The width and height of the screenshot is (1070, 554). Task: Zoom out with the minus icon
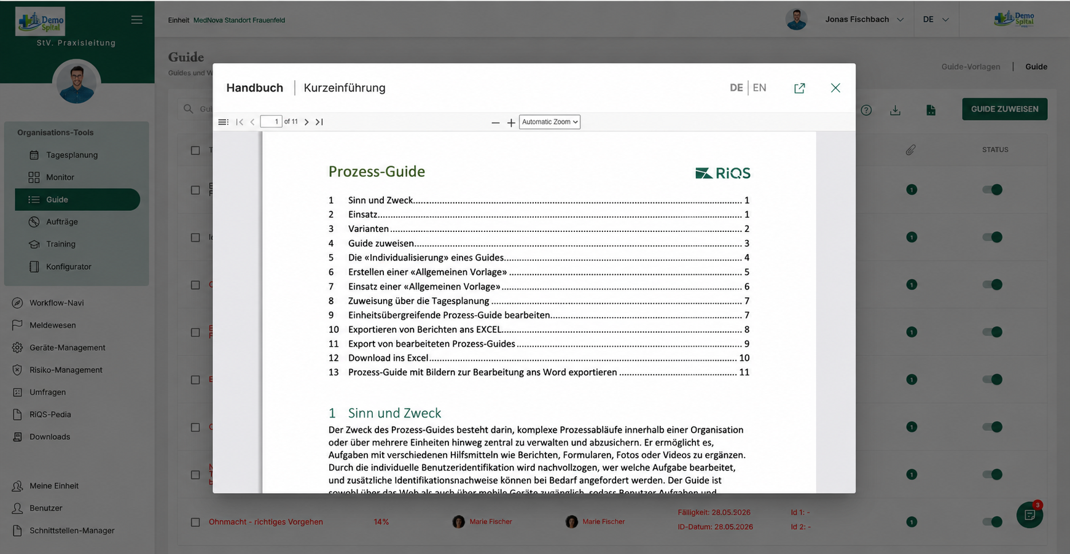(495, 123)
